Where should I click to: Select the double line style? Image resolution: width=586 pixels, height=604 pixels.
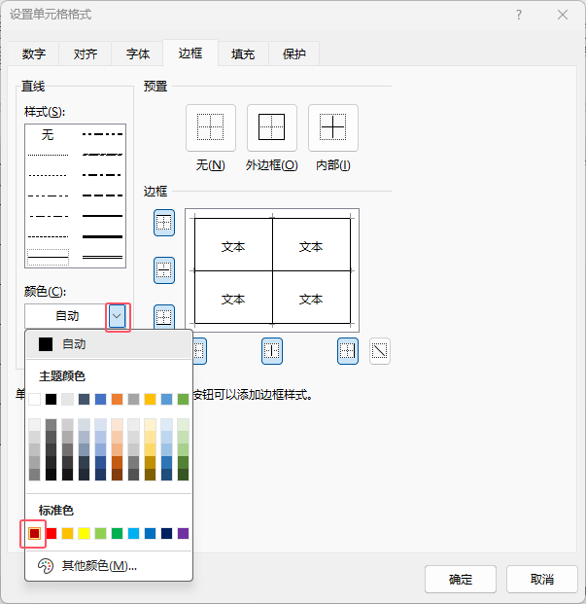click(x=102, y=257)
